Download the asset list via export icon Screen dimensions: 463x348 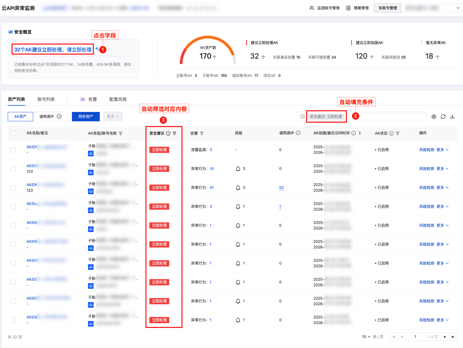pyautogui.click(x=452, y=117)
